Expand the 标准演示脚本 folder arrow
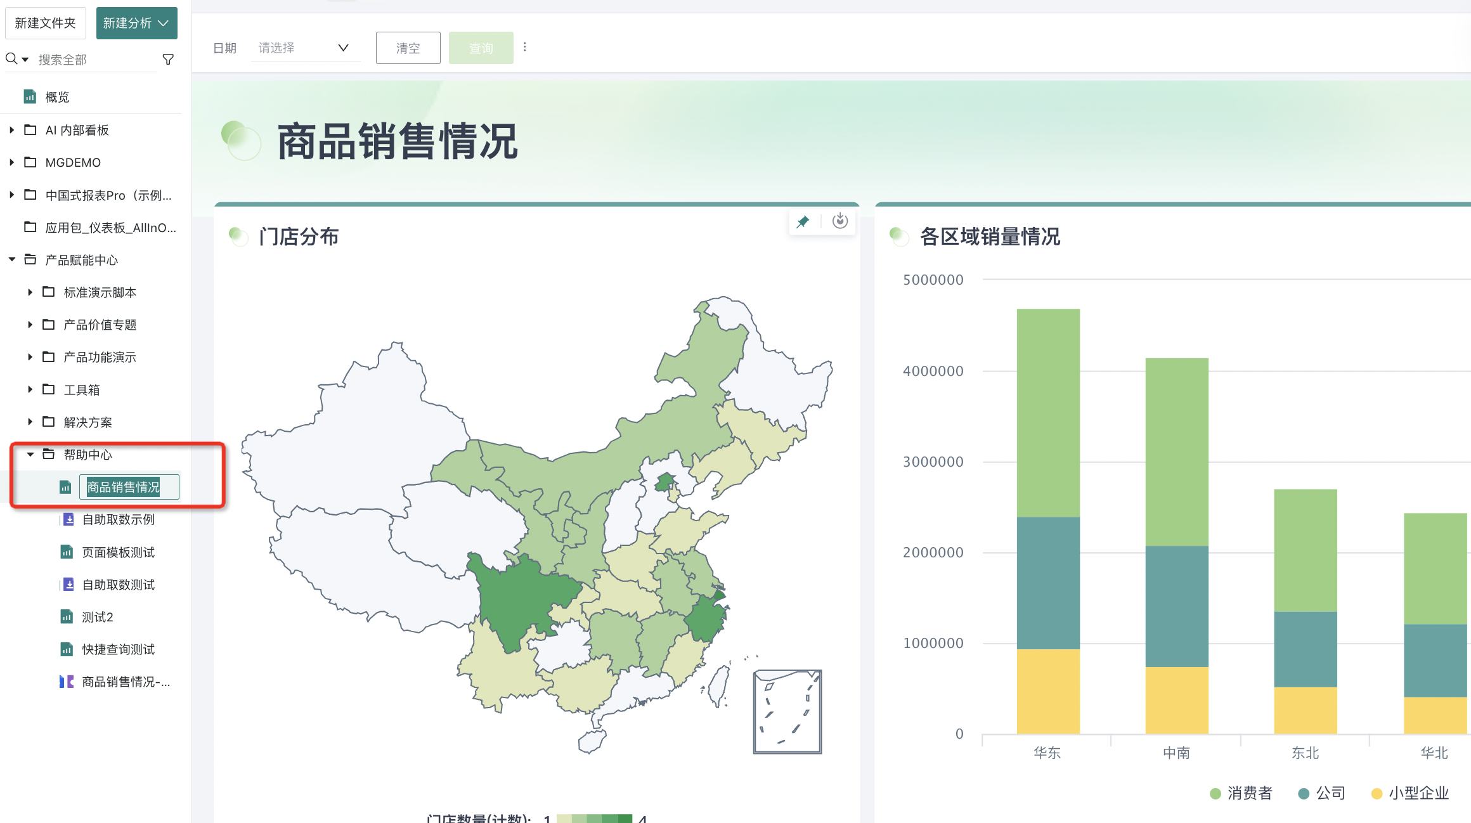The image size is (1471, 823). click(30, 292)
